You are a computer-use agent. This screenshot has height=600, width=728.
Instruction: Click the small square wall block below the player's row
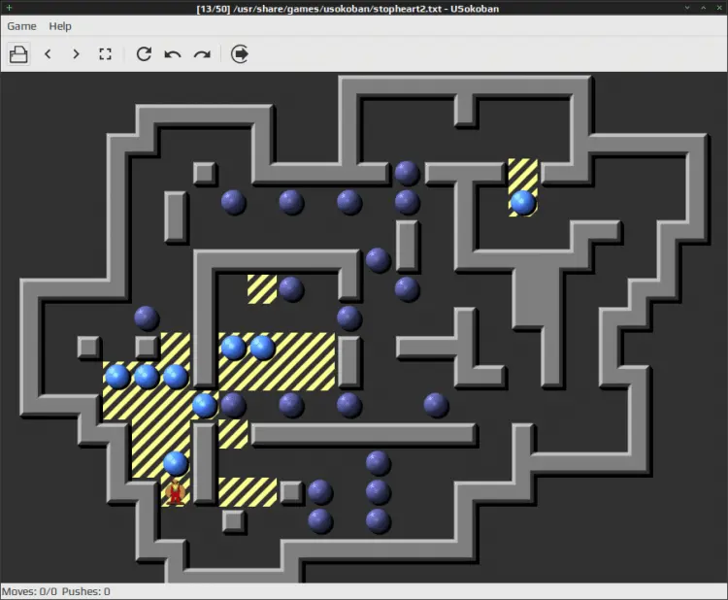233,520
